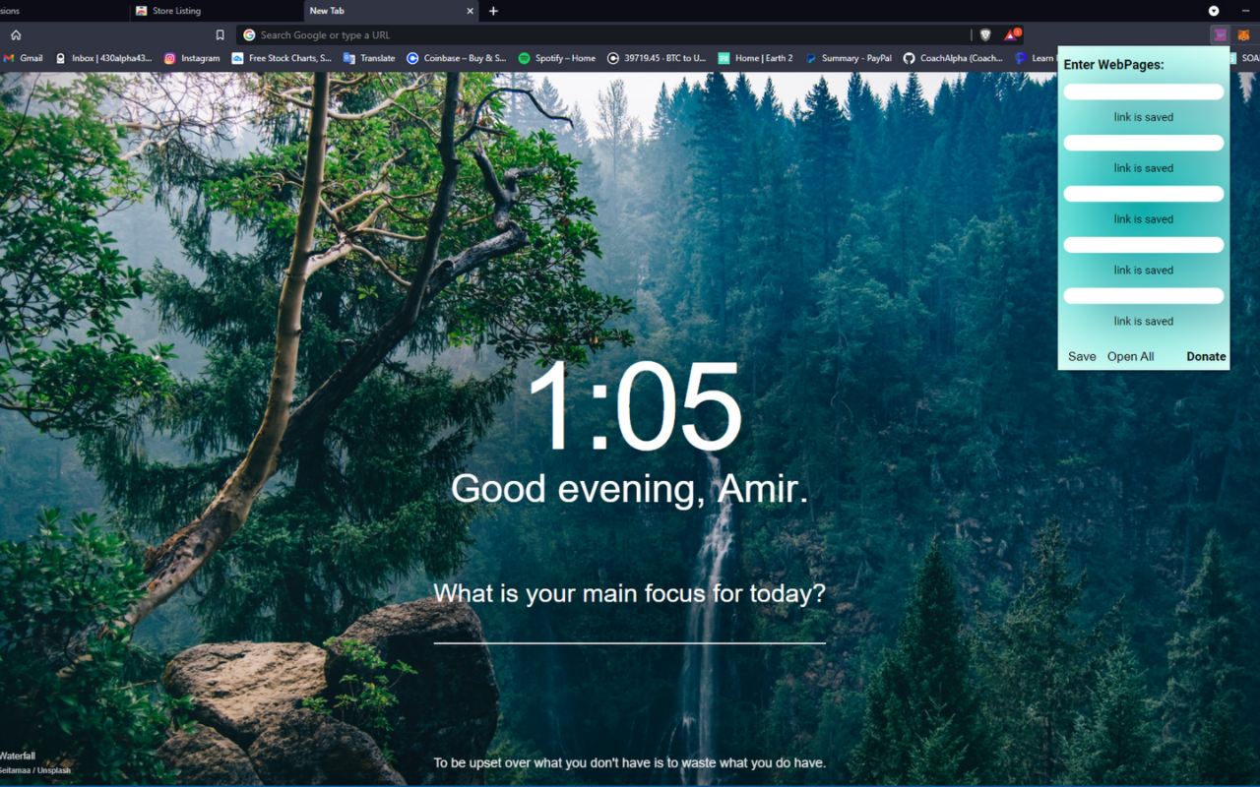Image resolution: width=1260 pixels, height=787 pixels.
Task: Toggle the purple web pages extension icon
Action: click(1221, 34)
